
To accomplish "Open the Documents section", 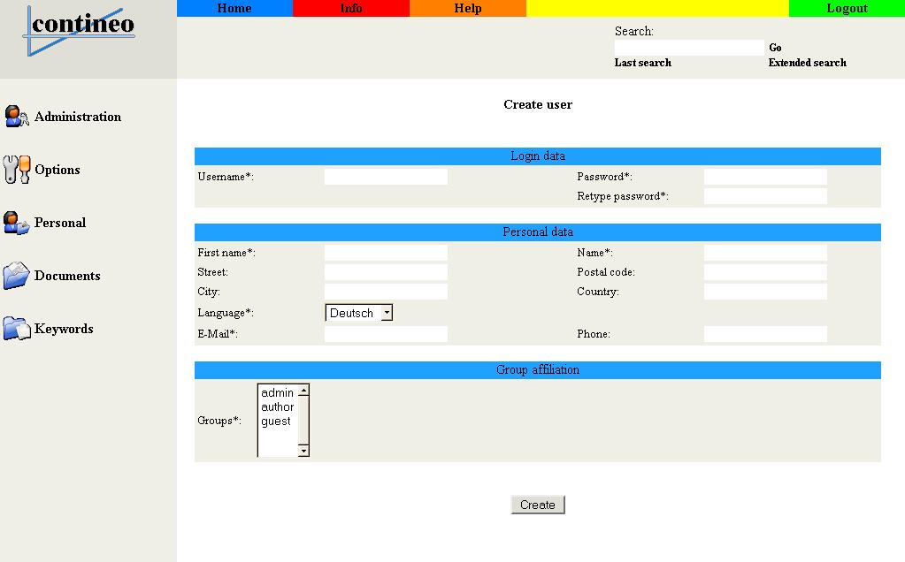I will (67, 275).
